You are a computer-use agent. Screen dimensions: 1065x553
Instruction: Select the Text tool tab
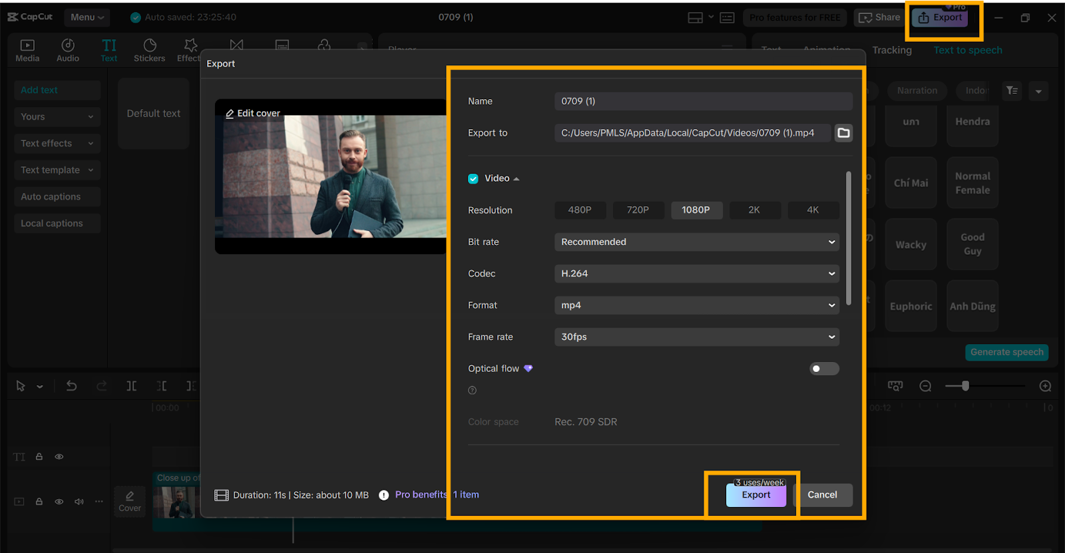(x=109, y=51)
